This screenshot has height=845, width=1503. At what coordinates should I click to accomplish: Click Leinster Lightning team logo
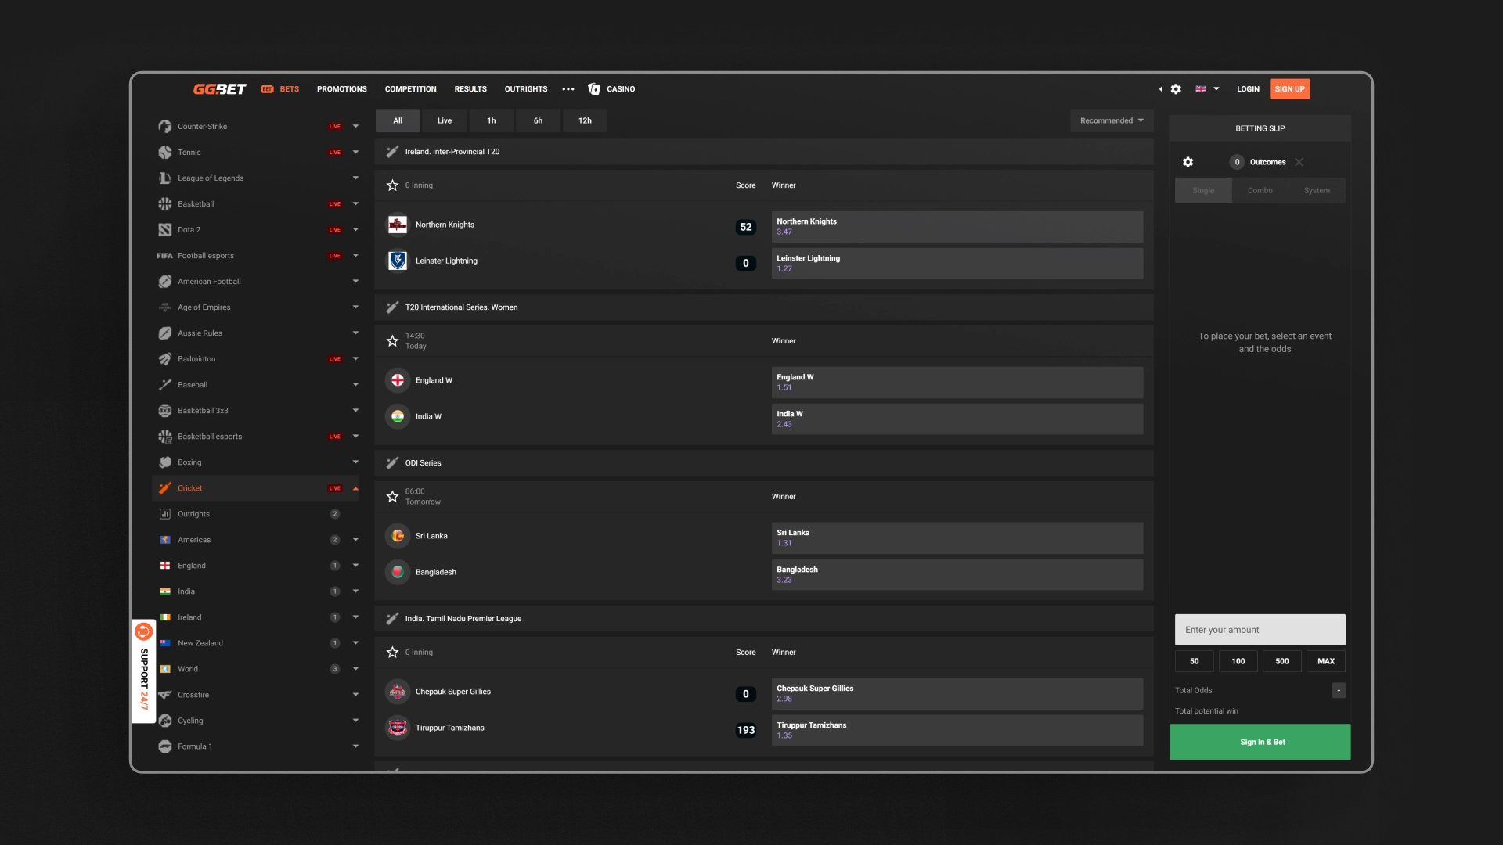[398, 261]
